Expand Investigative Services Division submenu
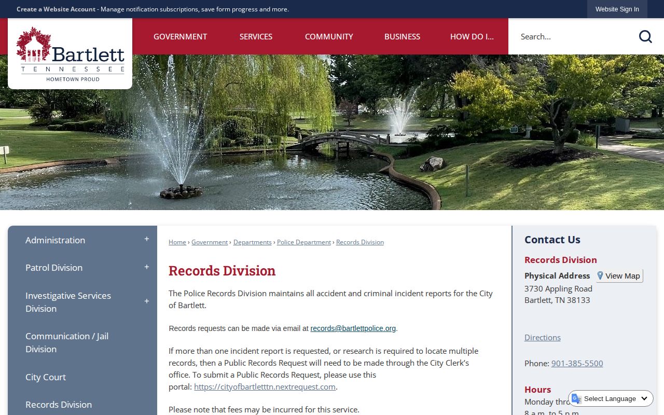 (147, 301)
